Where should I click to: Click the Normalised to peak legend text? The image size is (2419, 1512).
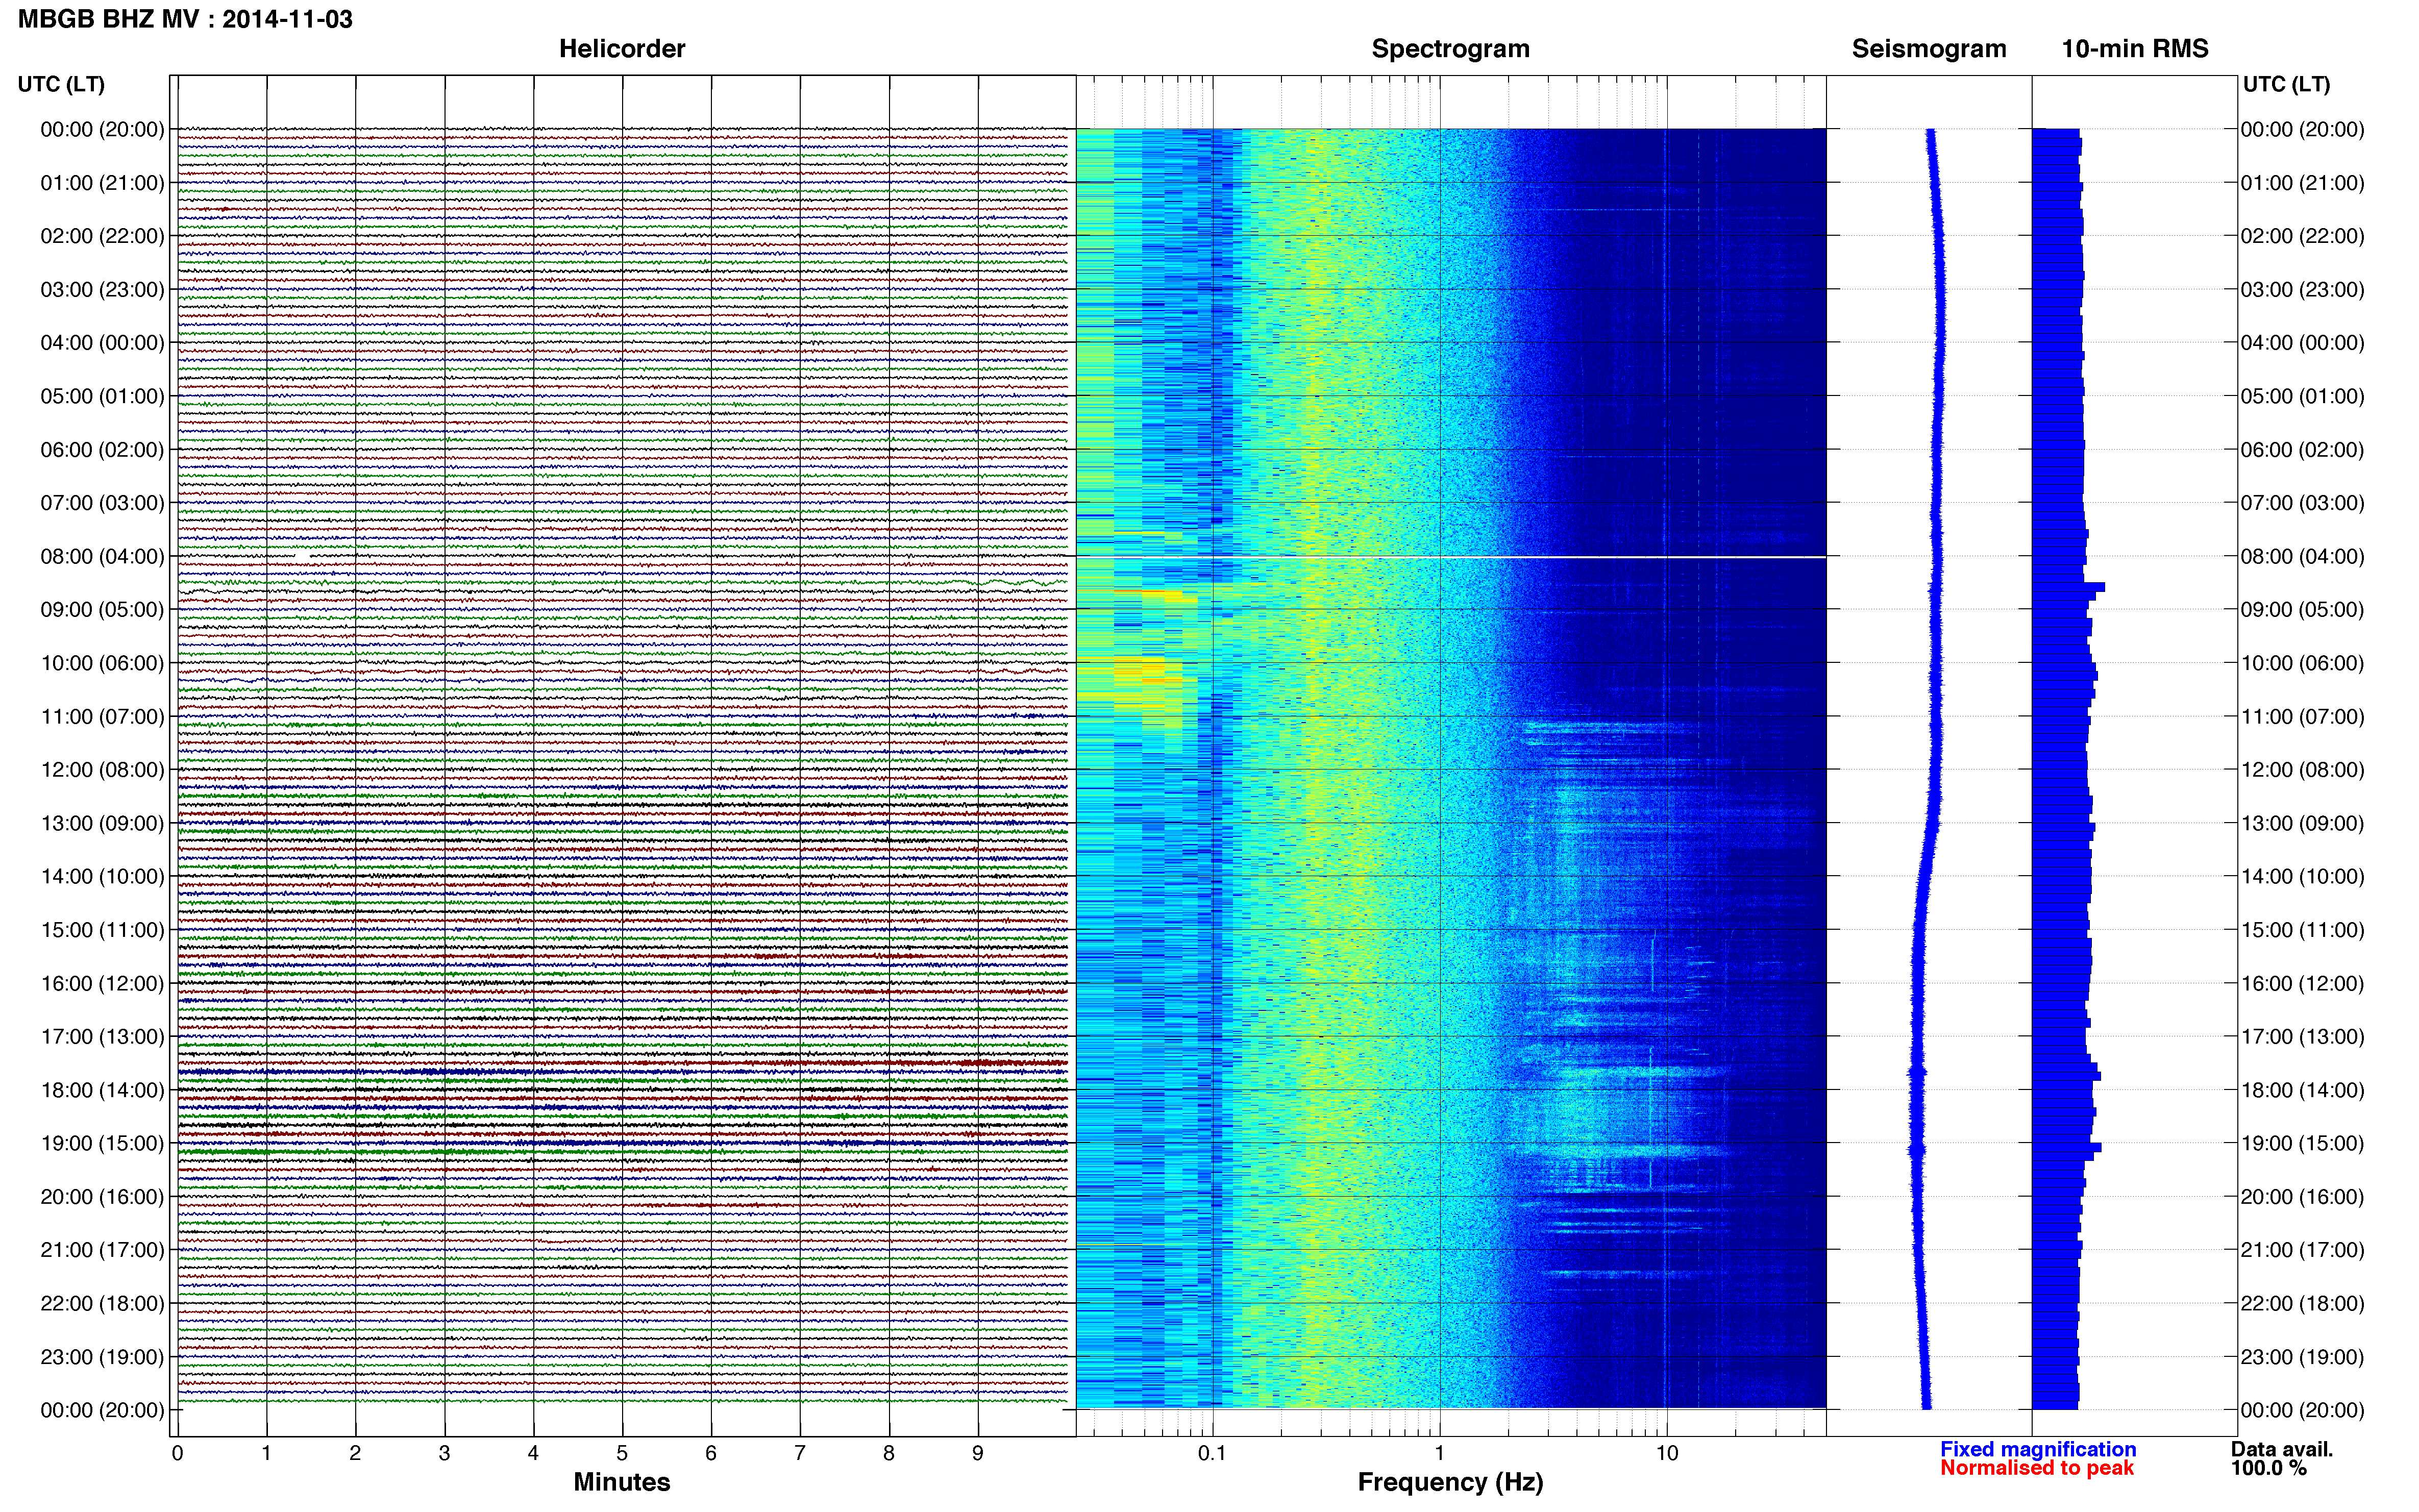(2037, 1468)
